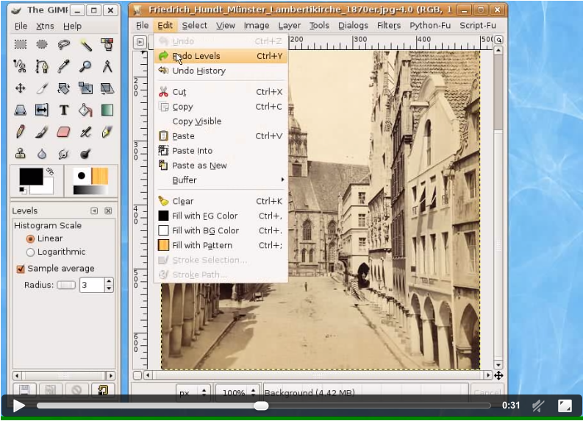Toggle video mute speaker icon
Viewport: 583px width, 421px height.
[x=538, y=406]
